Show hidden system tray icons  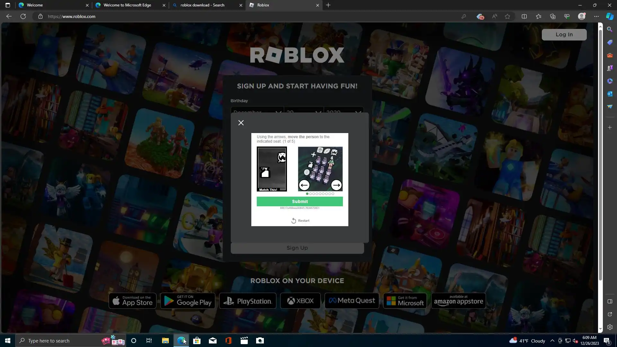pos(552,341)
